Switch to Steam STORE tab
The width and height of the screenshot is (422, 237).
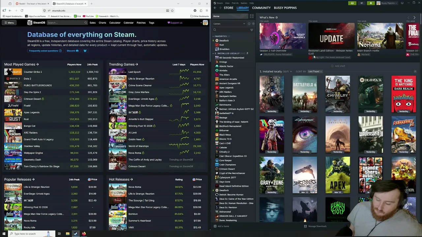pyautogui.click(x=228, y=8)
